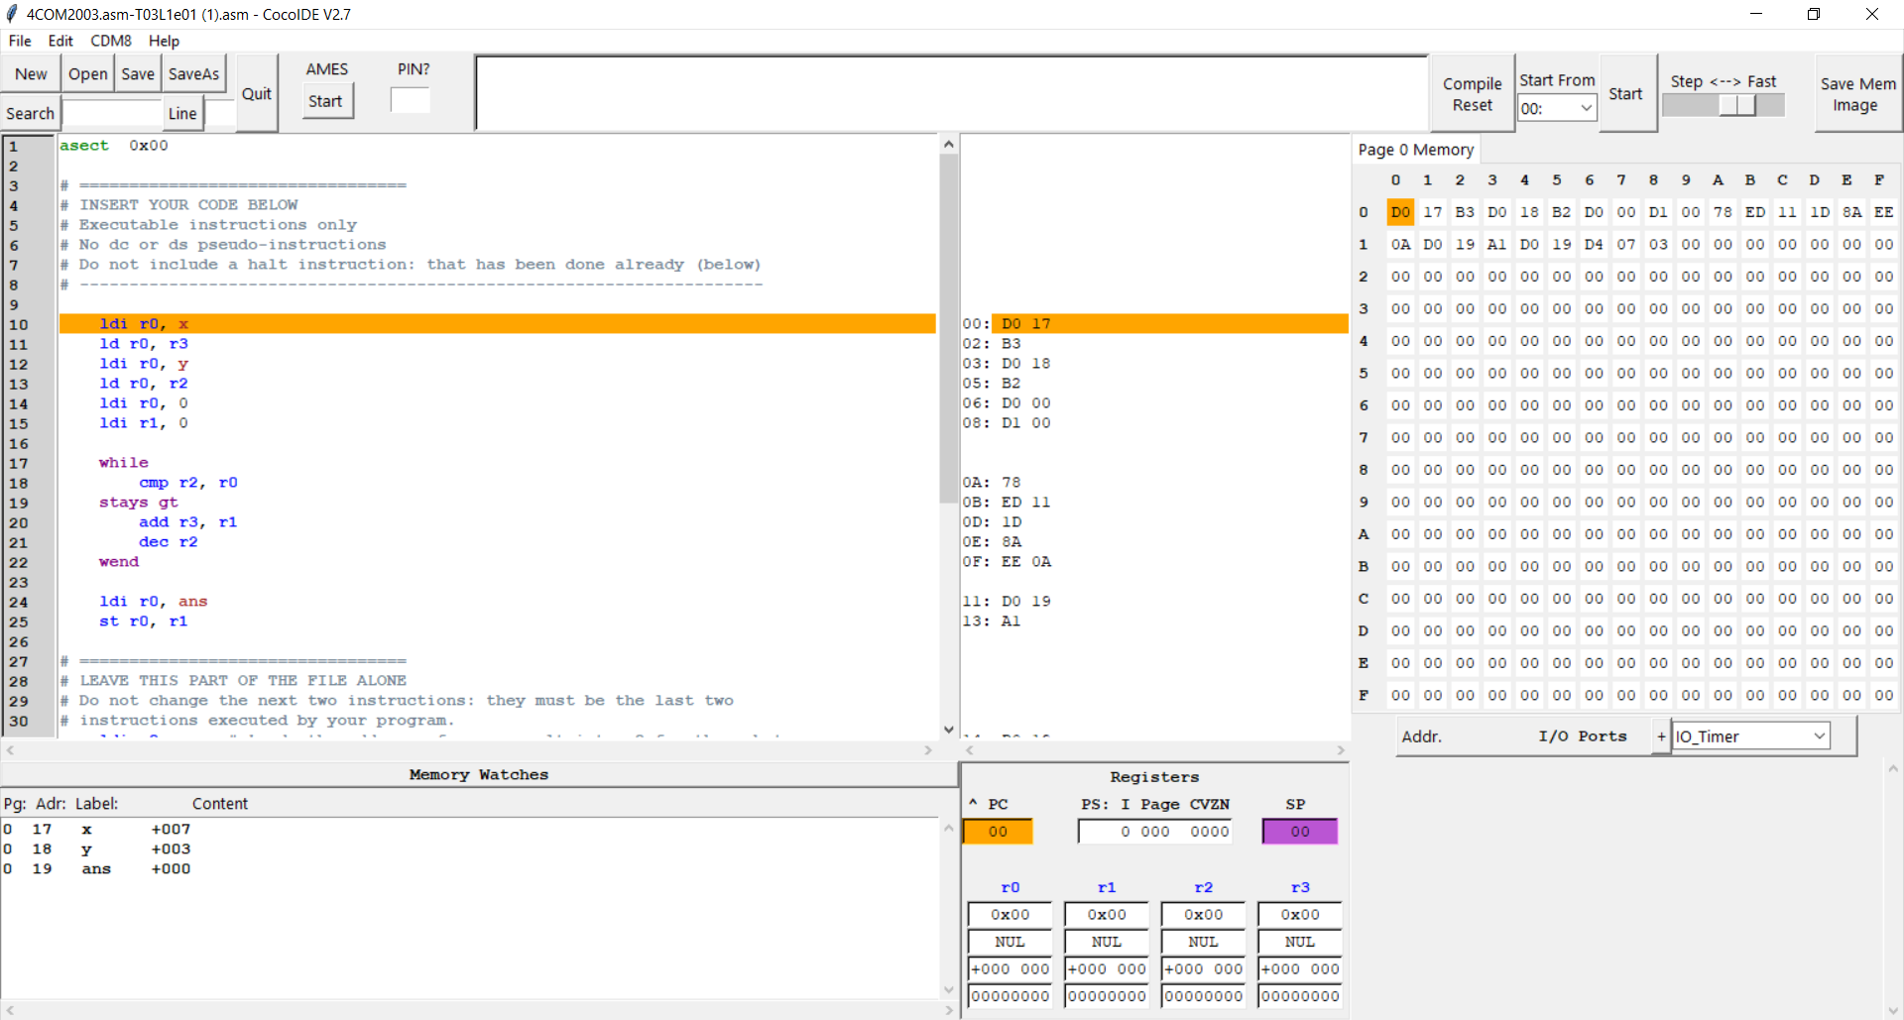Click the listing pane scroll right arrow

1341,750
